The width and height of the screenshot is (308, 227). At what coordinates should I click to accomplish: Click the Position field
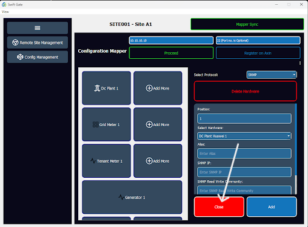tap(244, 119)
